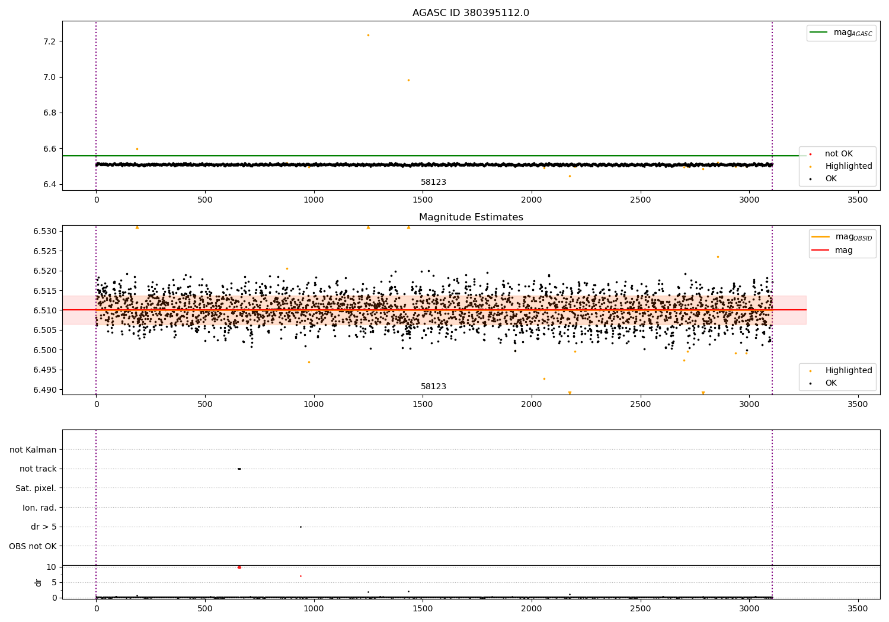Image resolution: width=889 pixels, height=622 pixels.
Task: Select the mag AGASC legend entry
Action: pyautogui.click(x=841, y=33)
